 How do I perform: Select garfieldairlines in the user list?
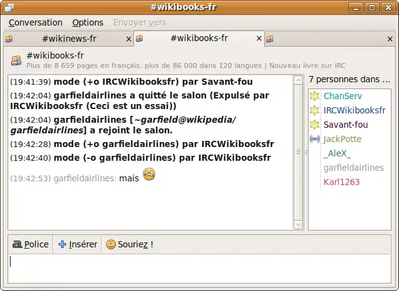coord(353,168)
